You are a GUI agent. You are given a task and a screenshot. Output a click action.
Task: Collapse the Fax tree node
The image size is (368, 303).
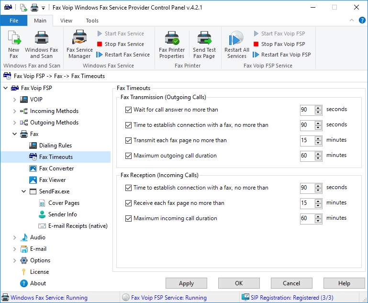14,134
